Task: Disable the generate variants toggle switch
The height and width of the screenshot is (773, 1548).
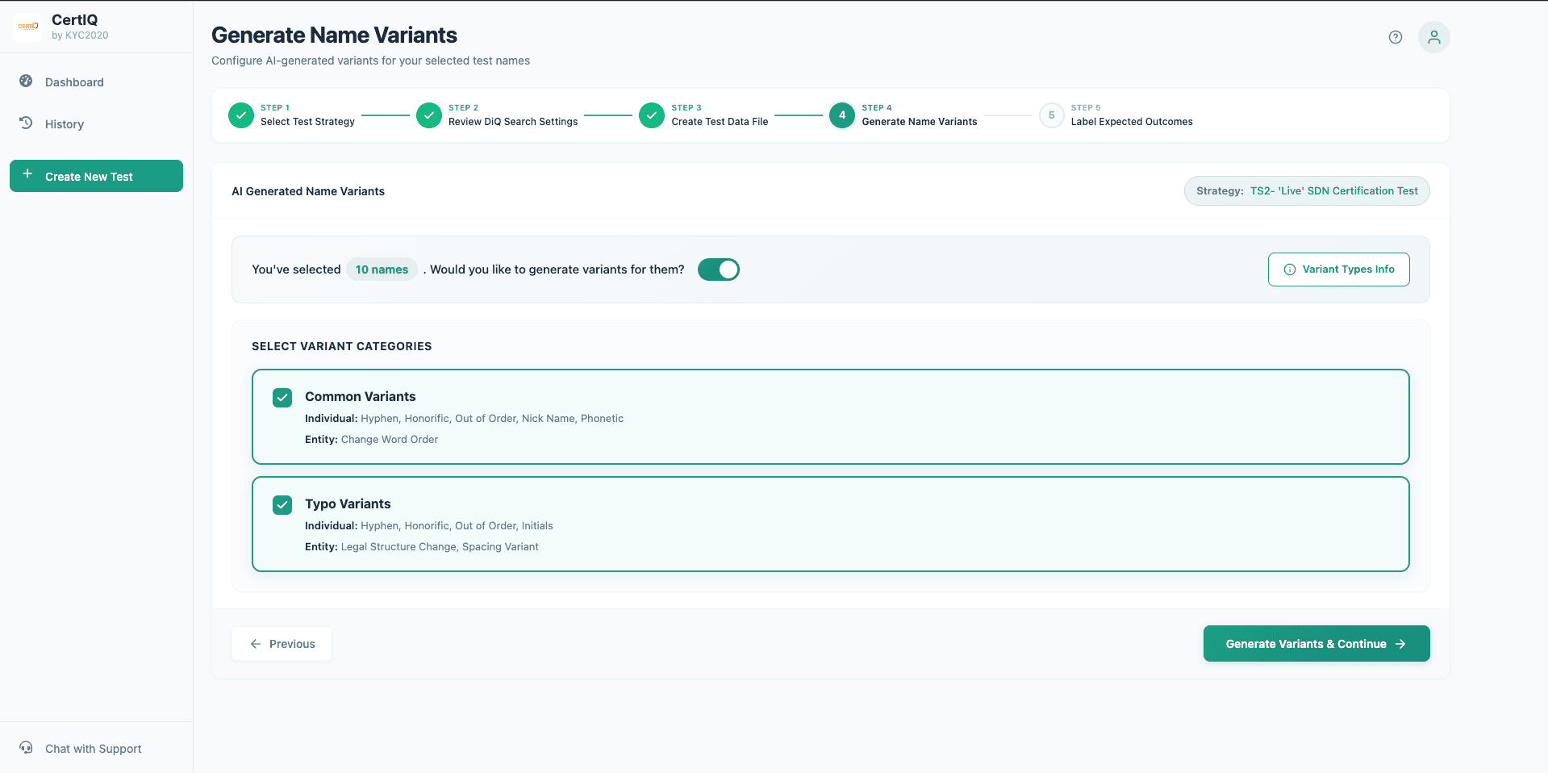Action: click(x=718, y=270)
